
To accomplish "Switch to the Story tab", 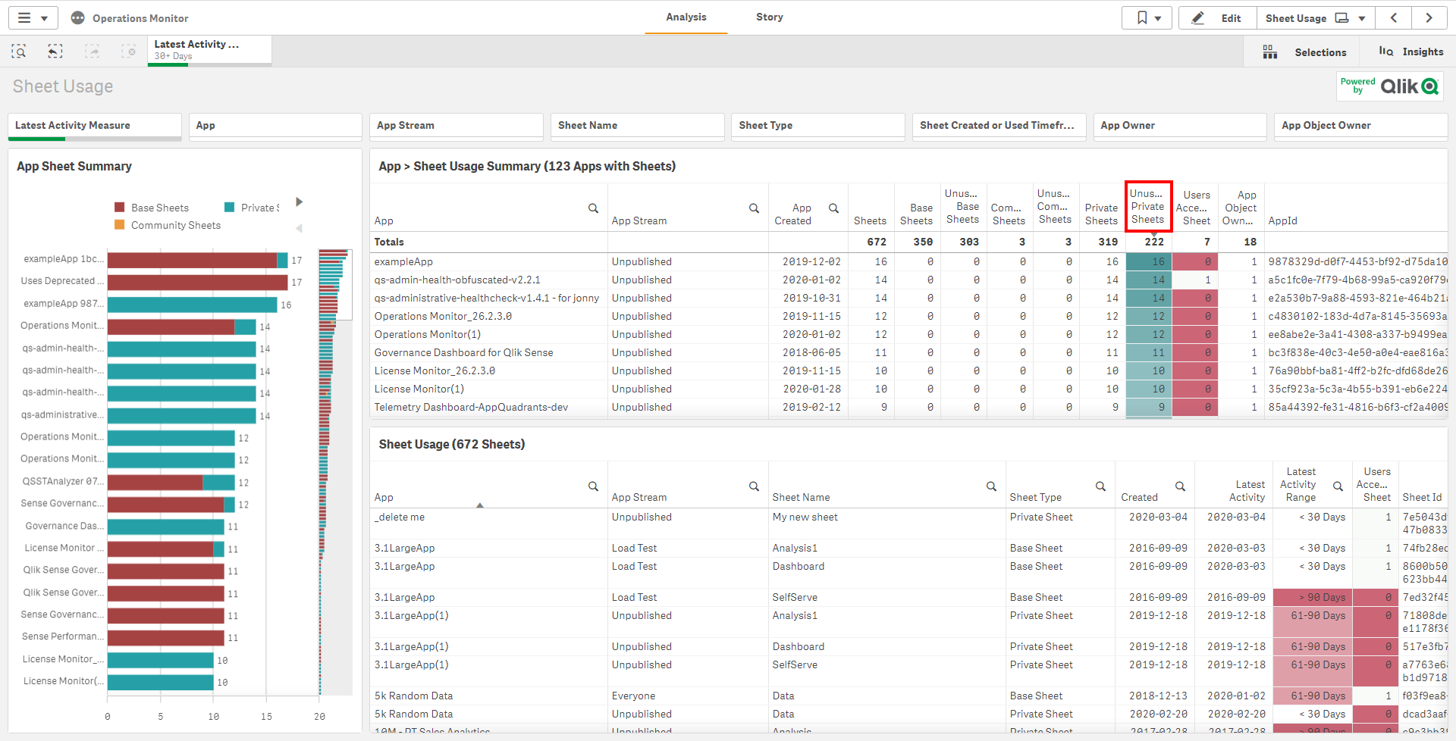I will click(x=769, y=17).
